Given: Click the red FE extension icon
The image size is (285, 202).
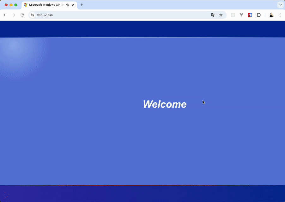Looking at the screenshot, I should (x=250, y=15).
